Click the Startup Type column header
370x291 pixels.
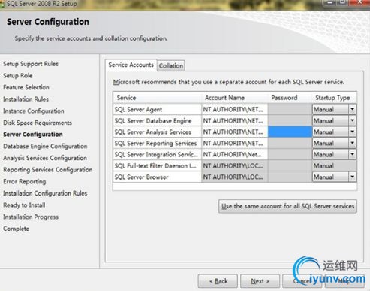click(335, 98)
